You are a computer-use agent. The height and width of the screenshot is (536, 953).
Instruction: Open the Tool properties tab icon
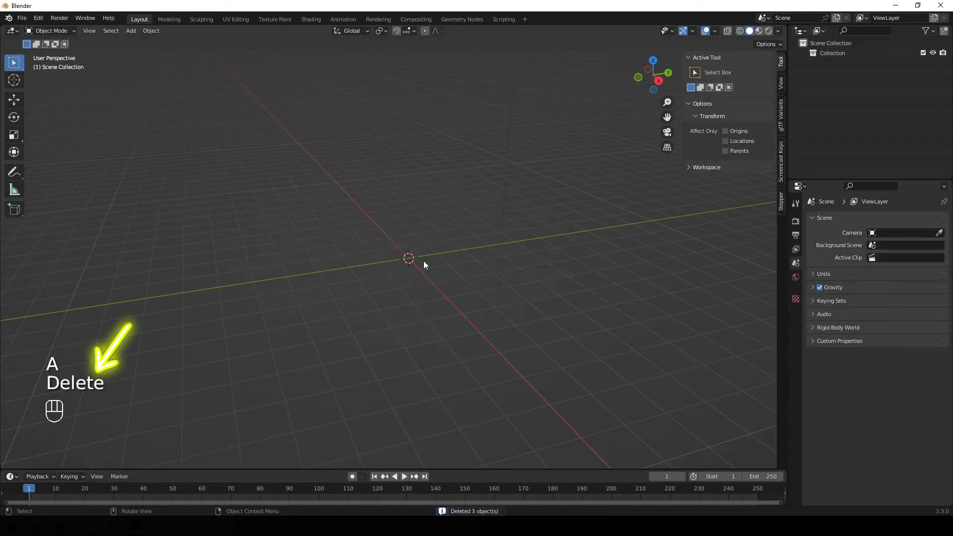(x=796, y=203)
